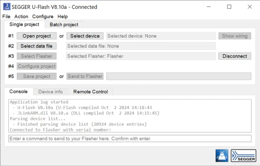Open the File menu
260x166 pixels.
pyautogui.click(x=6, y=16)
